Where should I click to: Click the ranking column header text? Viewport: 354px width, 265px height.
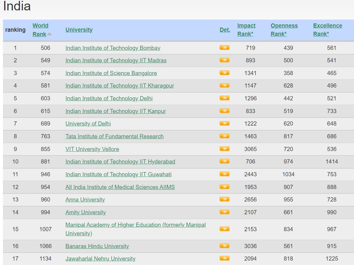tap(15, 30)
